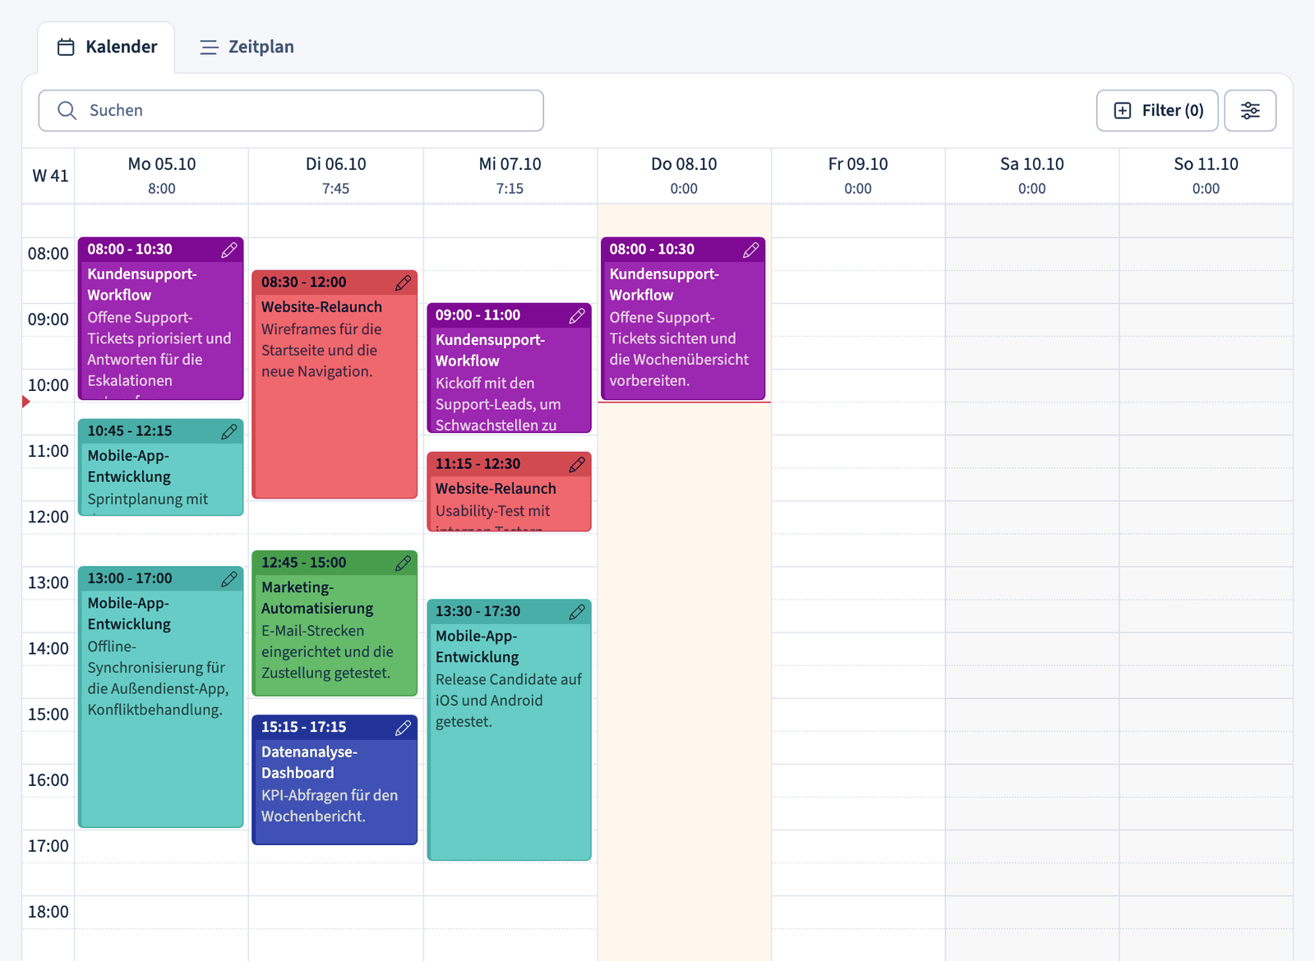This screenshot has height=961, width=1315.
Task: Select the Di 06.10 day header
Action: click(x=336, y=176)
